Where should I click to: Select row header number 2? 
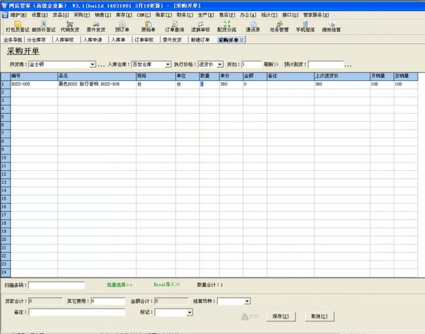[x=5, y=93]
